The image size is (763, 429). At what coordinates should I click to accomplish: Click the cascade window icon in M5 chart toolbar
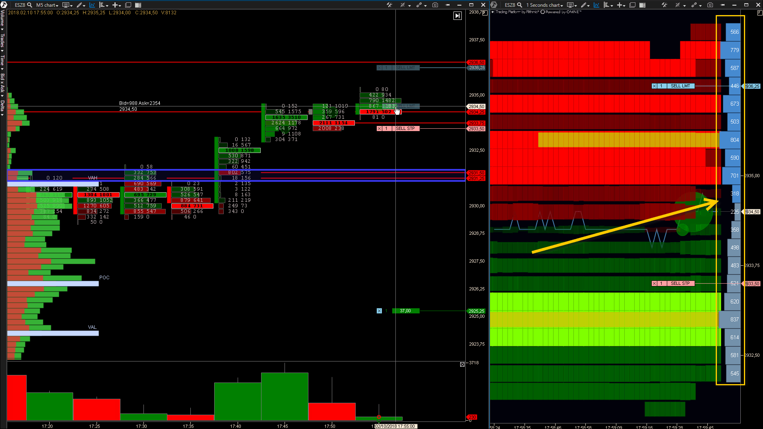tap(128, 5)
